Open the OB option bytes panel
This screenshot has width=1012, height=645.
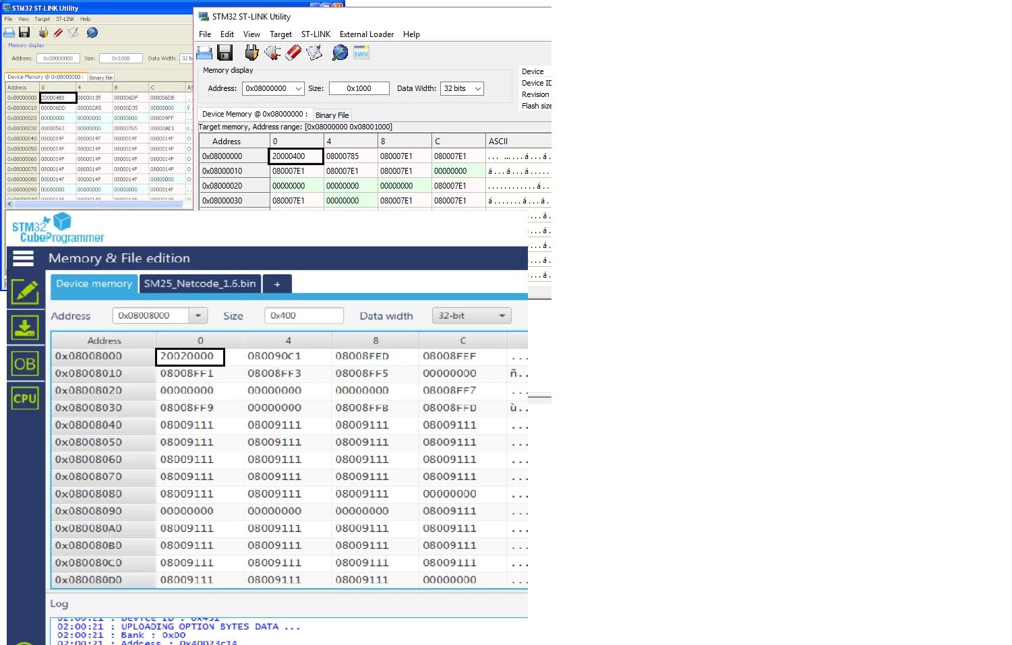pos(25,364)
